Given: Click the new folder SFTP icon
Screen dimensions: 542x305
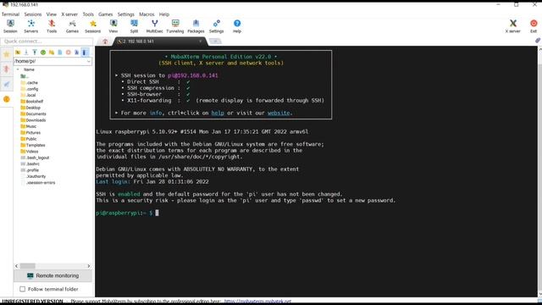Looking at the screenshot, I should 52,53.
